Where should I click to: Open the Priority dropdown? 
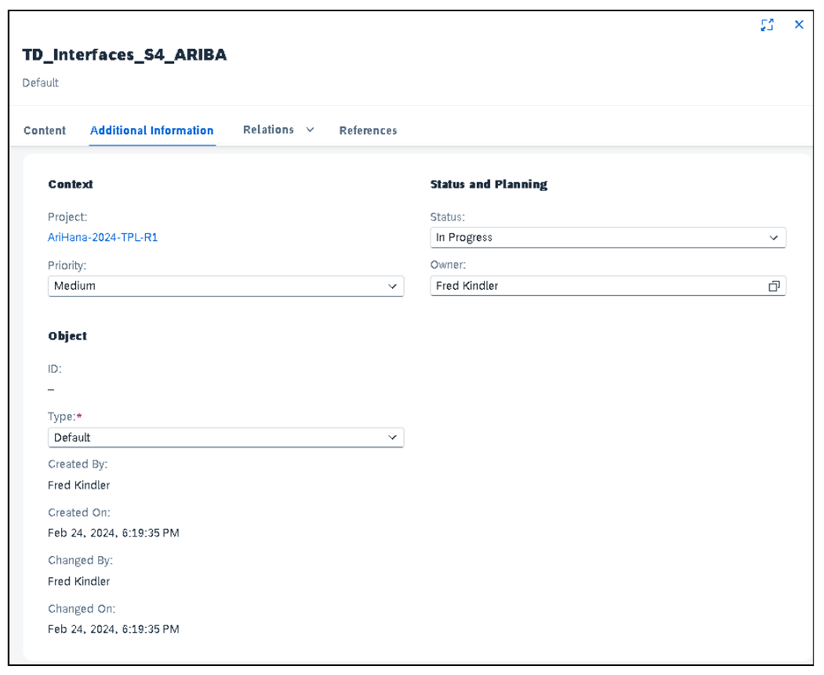pyautogui.click(x=392, y=285)
